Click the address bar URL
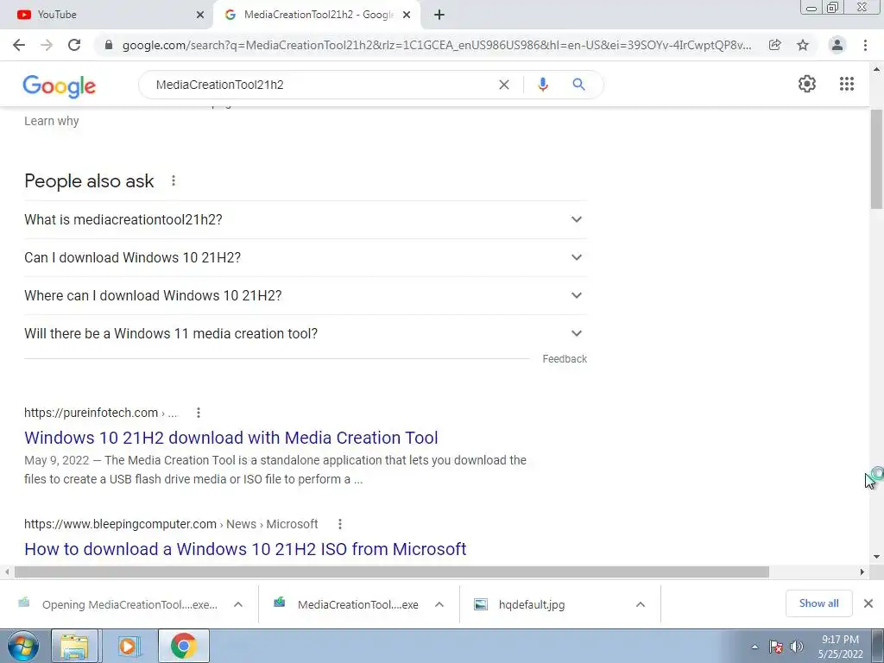Image resolution: width=884 pixels, height=663 pixels. coord(436,45)
